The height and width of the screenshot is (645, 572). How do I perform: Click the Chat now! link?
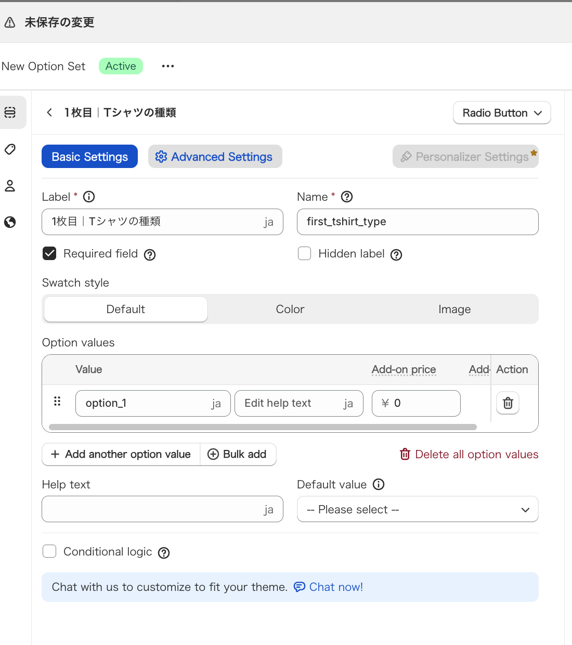point(335,587)
